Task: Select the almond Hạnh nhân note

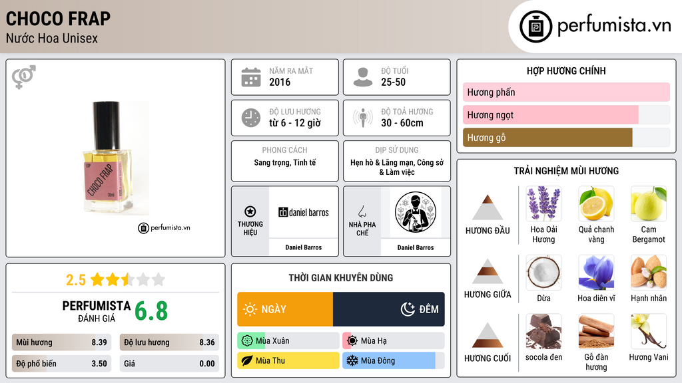Action: coord(649,272)
